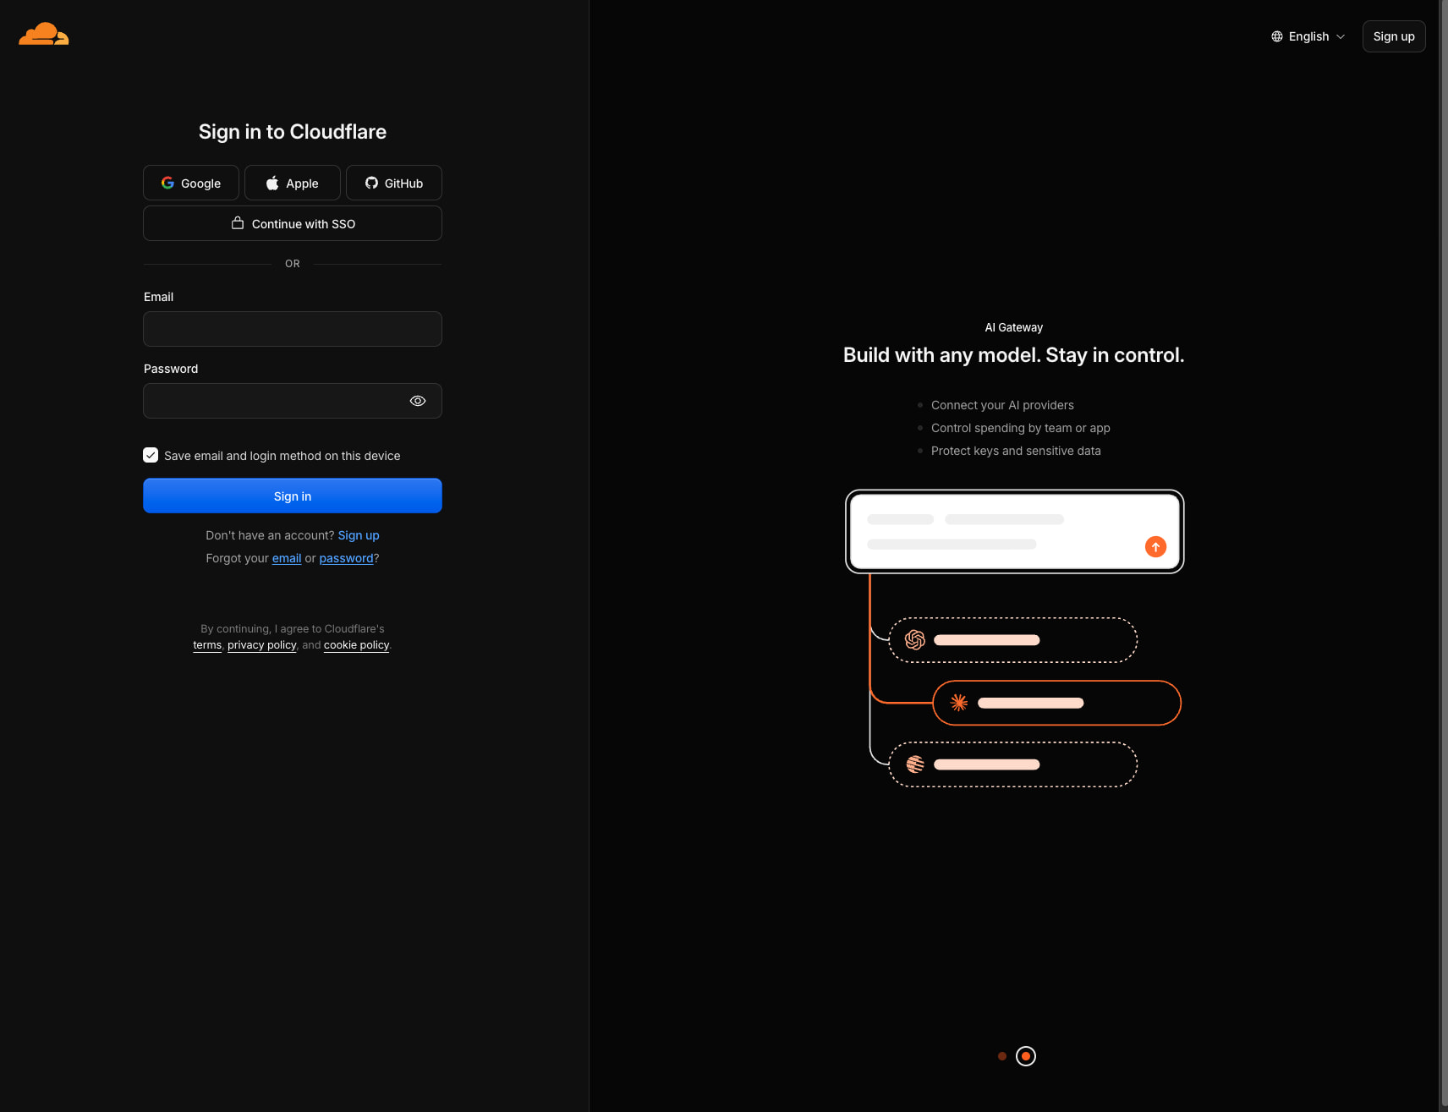The width and height of the screenshot is (1448, 1112).
Task: Select the first carousel dot
Action: tap(1002, 1056)
